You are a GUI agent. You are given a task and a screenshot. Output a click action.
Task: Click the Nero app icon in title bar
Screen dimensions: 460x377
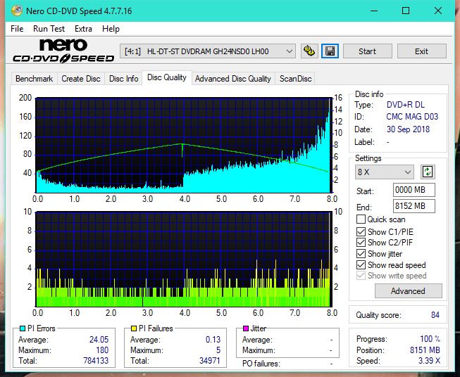tap(17, 11)
